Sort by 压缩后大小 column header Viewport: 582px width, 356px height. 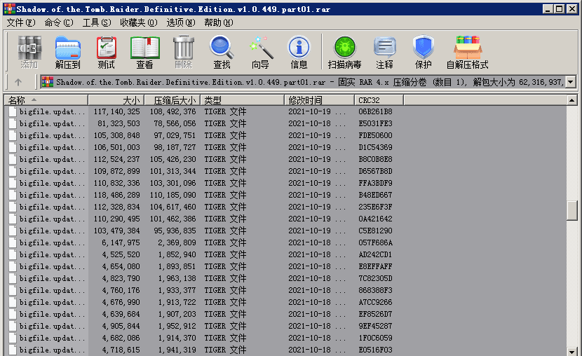[x=172, y=100]
